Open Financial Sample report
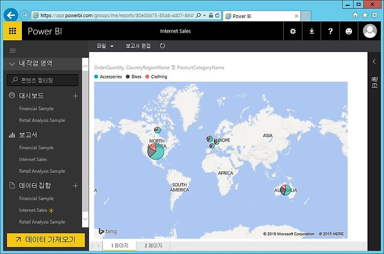 36,148
